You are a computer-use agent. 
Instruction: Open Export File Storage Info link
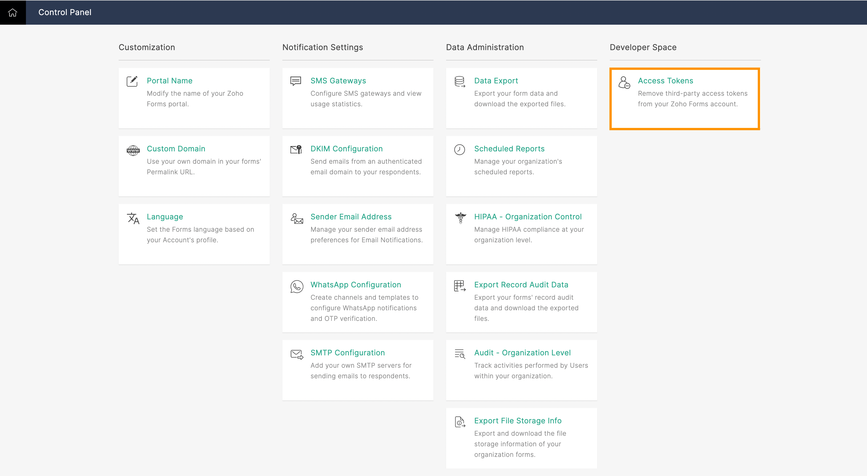[518, 421]
